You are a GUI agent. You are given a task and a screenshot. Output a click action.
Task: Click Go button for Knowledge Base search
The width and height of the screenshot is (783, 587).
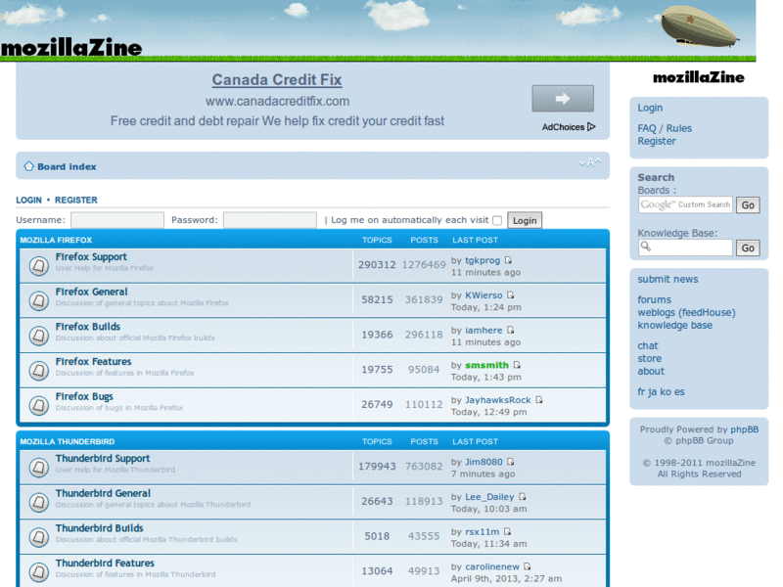pyautogui.click(x=748, y=248)
